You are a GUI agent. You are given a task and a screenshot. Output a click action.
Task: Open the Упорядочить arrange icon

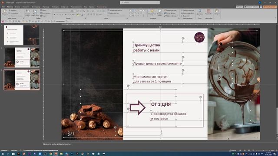pyautogui.click(x=152, y=11)
